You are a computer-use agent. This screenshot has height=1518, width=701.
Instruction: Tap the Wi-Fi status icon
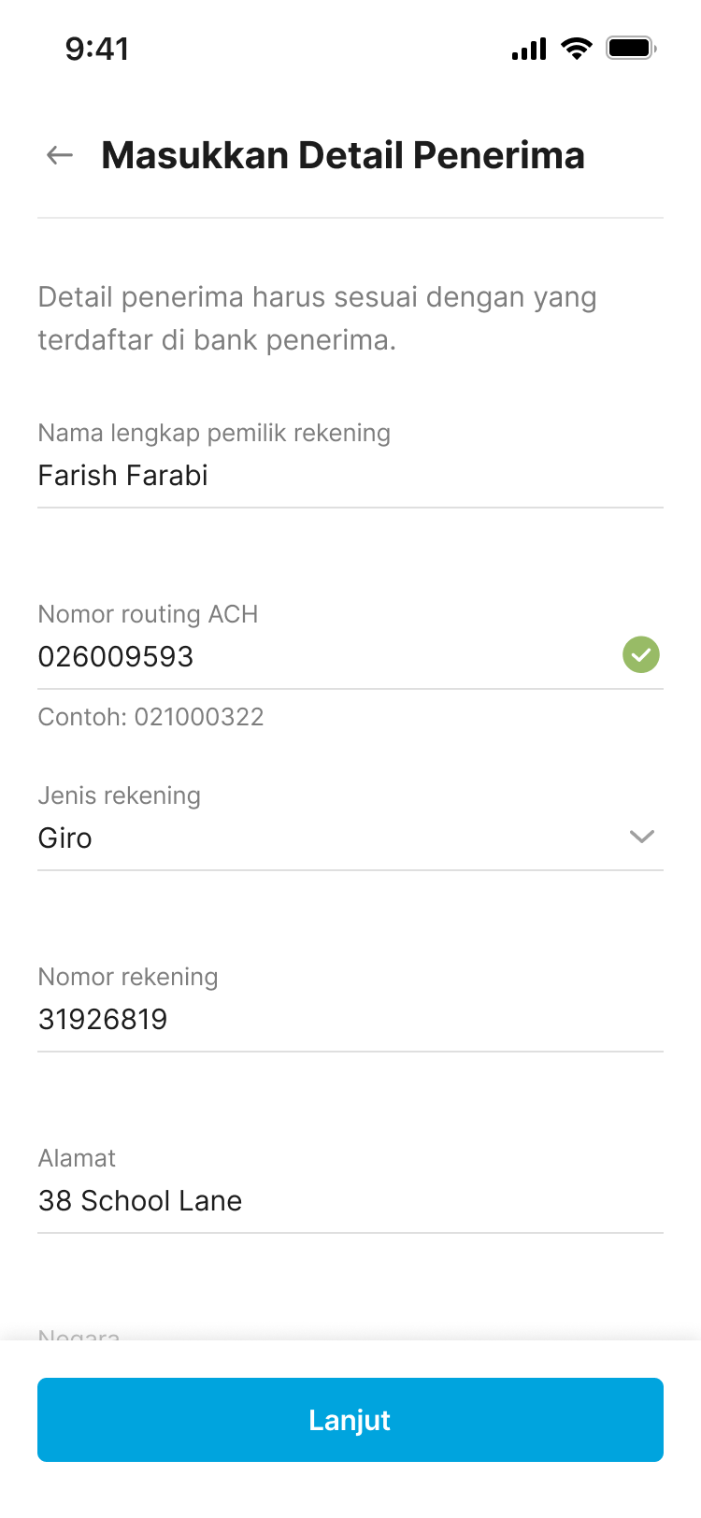pos(577,49)
